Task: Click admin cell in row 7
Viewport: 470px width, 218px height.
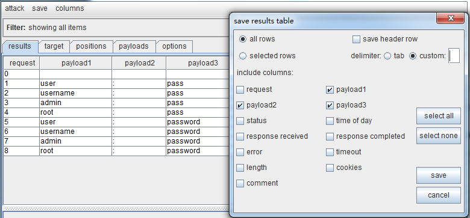Action: [75, 141]
